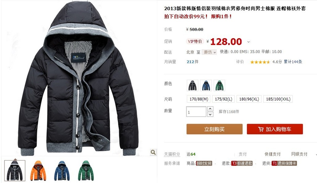View the green jacket thumbnail

click(x=86, y=171)
